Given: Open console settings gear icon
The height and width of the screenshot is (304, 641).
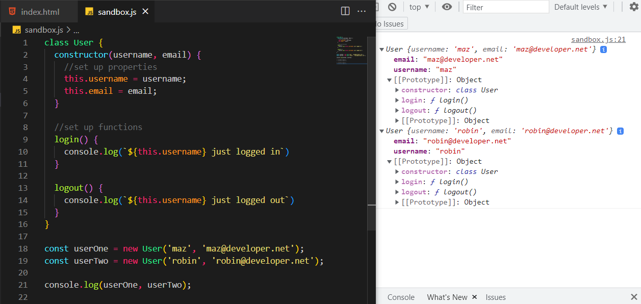Looking at the screenshot, I should click(634, 7).
